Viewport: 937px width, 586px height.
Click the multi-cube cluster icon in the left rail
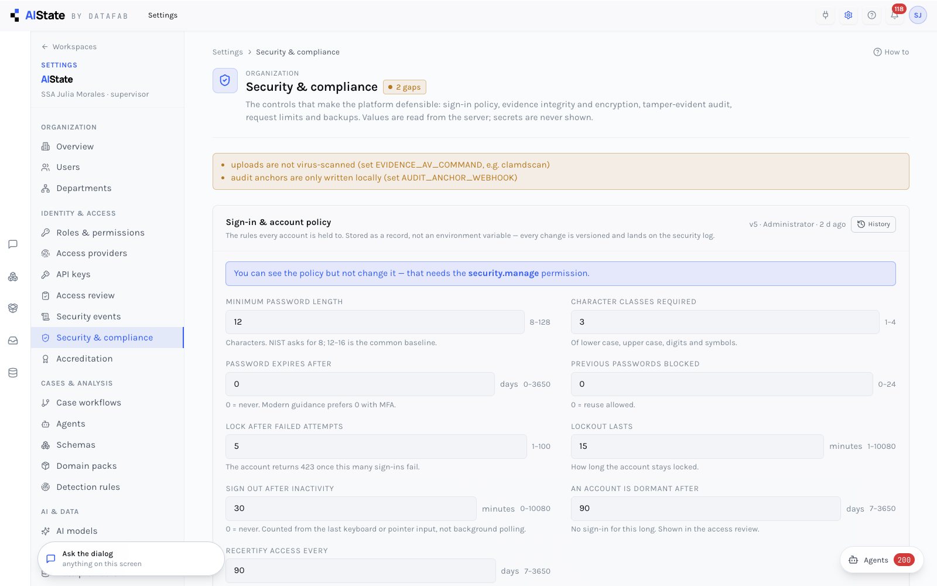[x=13, y=277]
